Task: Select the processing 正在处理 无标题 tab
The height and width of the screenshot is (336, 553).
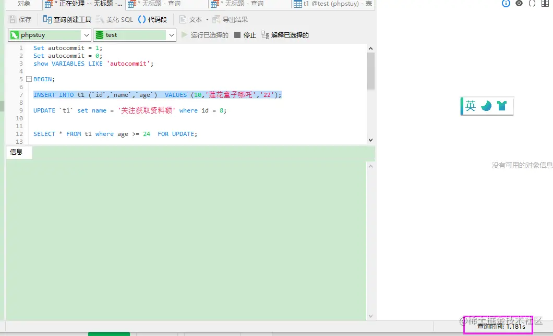Action: click(83, 4)
